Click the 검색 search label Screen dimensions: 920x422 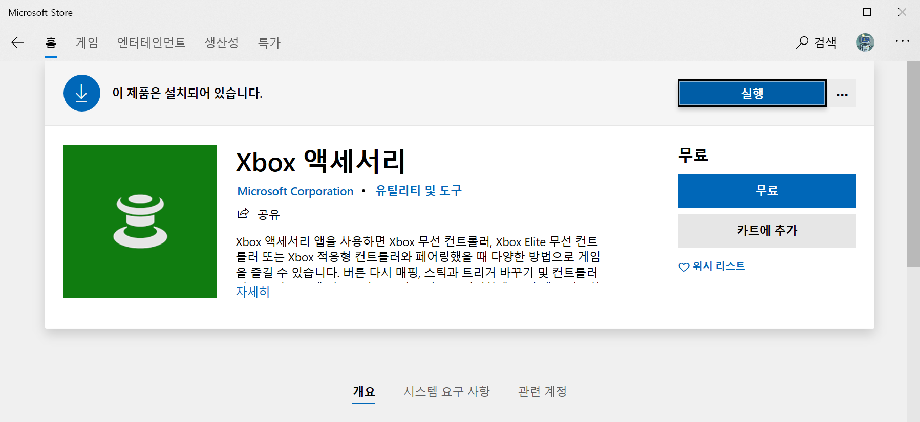(825, 42)
